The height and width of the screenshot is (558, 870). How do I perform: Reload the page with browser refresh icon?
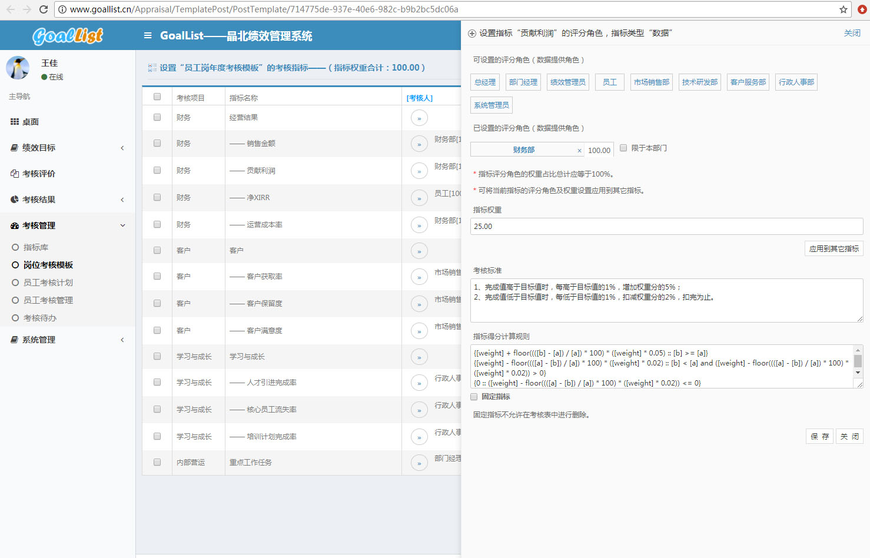pyautogui.click(x=43, y=9)
